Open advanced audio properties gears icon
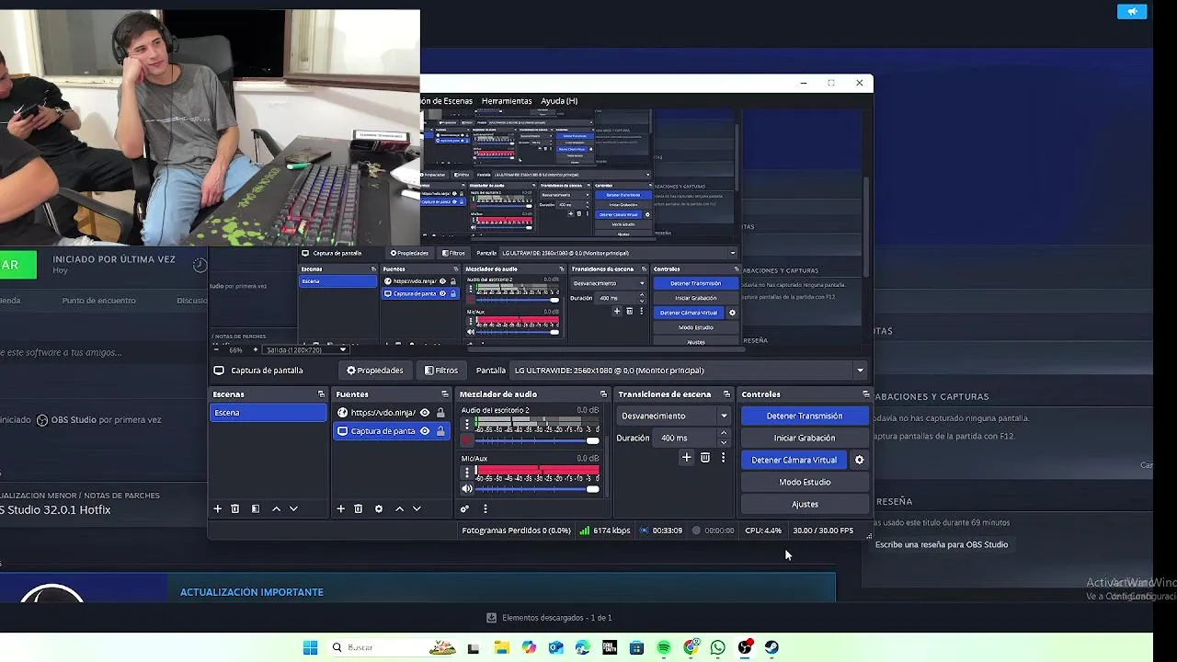The image size is (1177, 662). [464, 508]
